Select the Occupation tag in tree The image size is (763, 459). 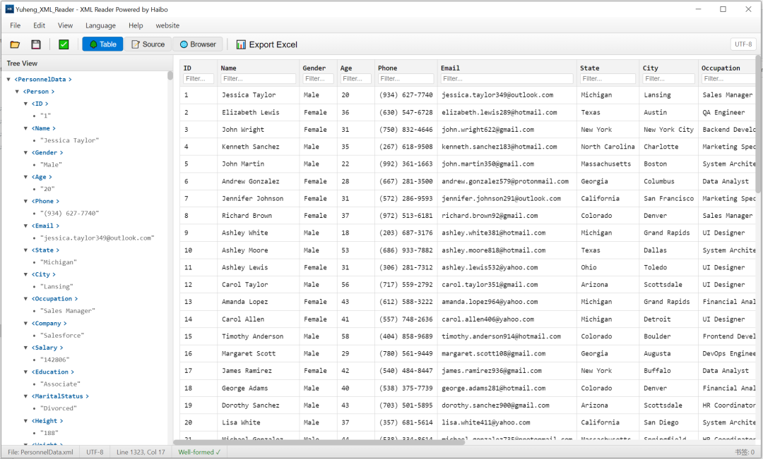[54, 299]
